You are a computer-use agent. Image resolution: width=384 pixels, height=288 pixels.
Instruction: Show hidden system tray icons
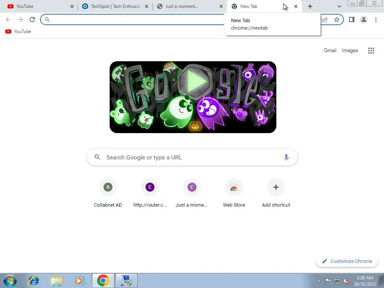319,281
